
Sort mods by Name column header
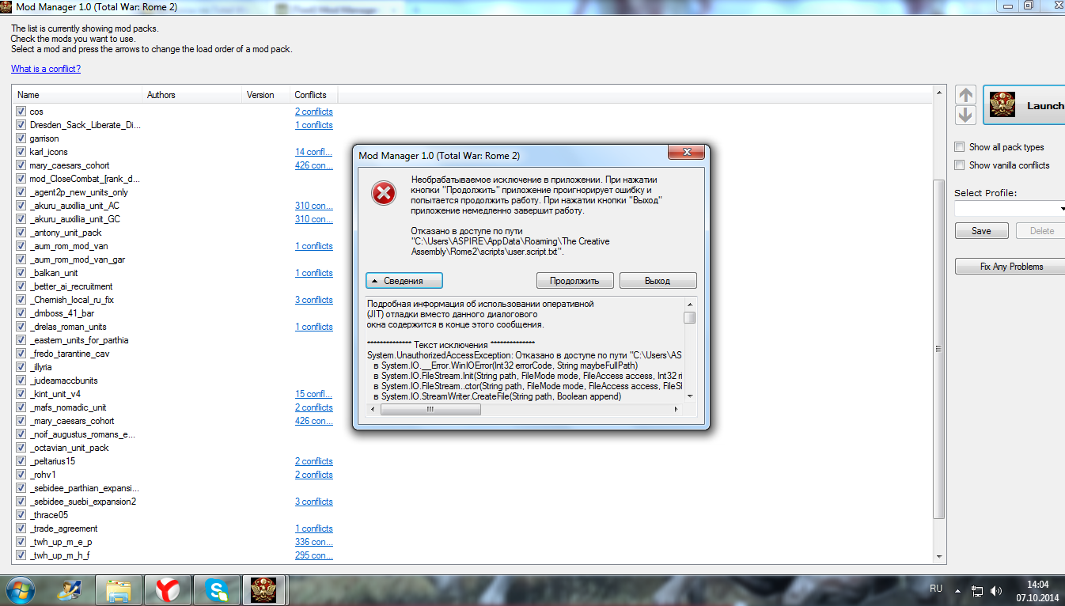pyautogui.click(x=78, y=95)
